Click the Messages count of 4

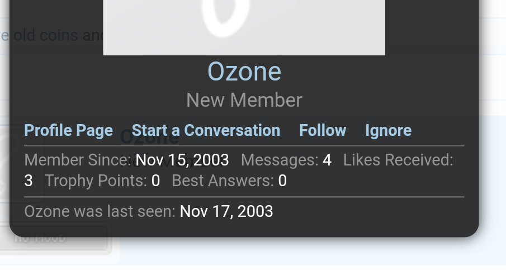point(327,160)
